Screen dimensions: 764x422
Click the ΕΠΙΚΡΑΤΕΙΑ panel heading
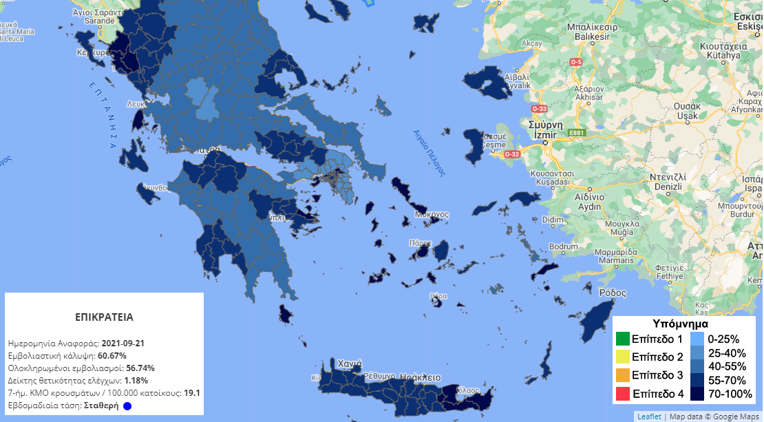tap(104, 317)
